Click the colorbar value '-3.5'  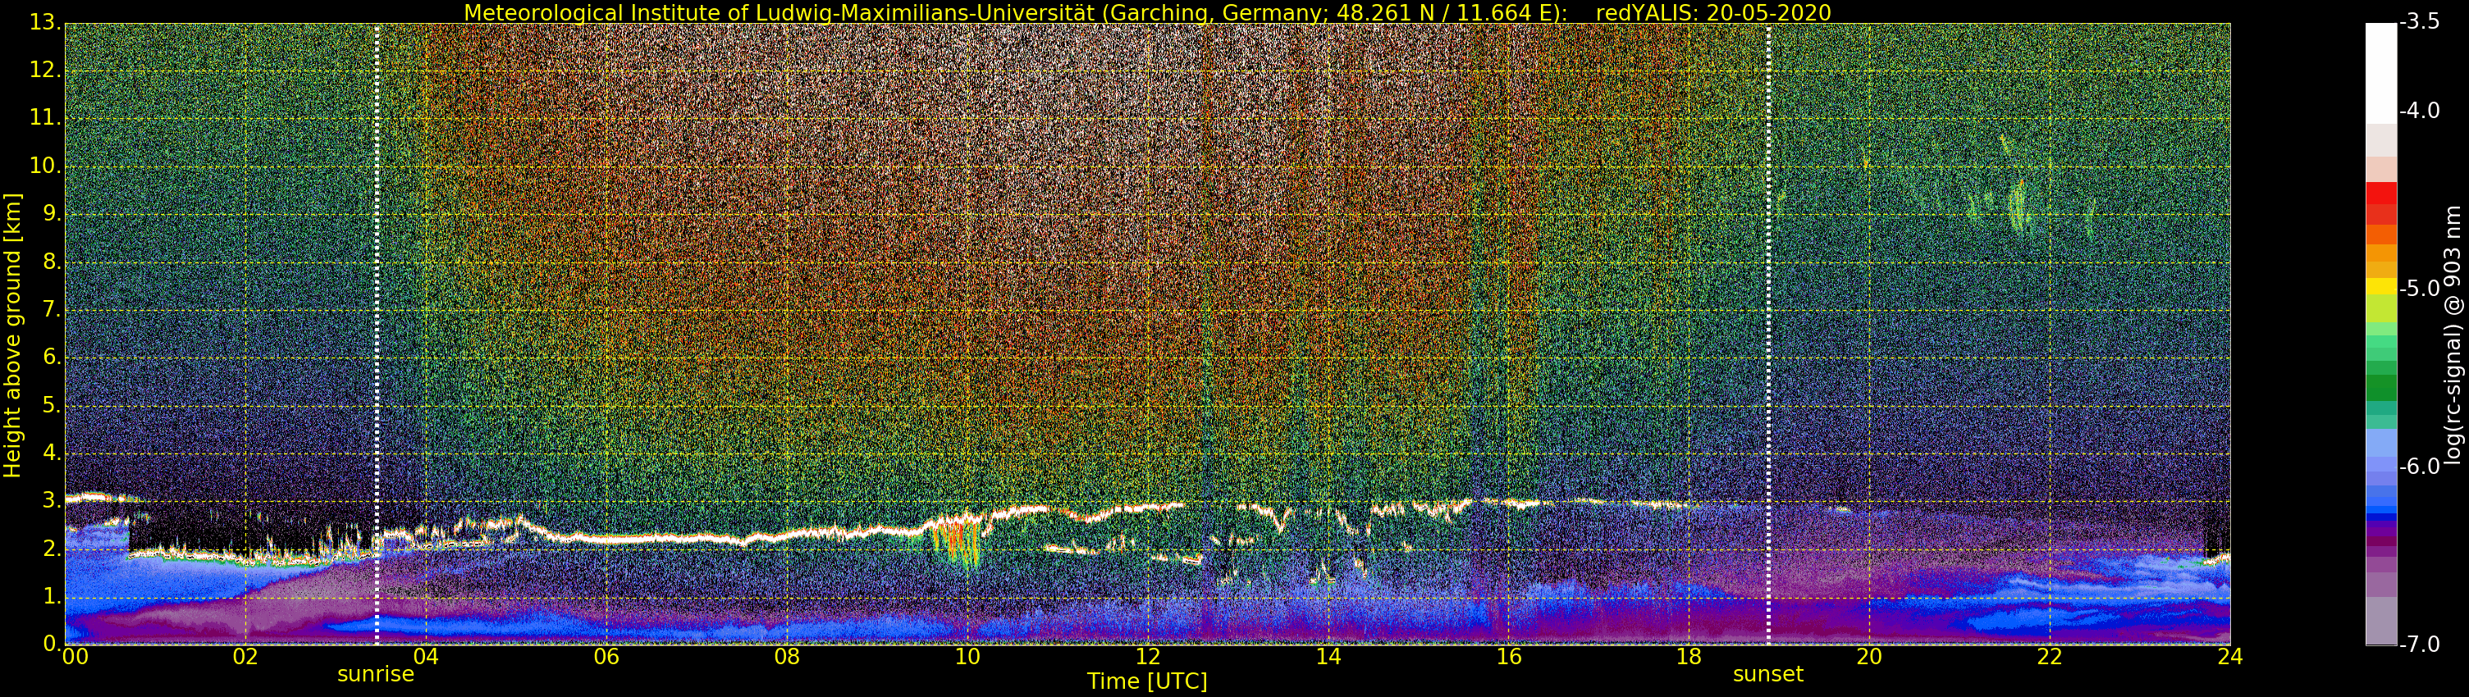2419,22
